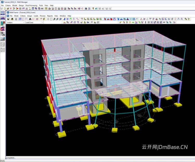Save model using RAM Frame floppy icon

[8, 19]
